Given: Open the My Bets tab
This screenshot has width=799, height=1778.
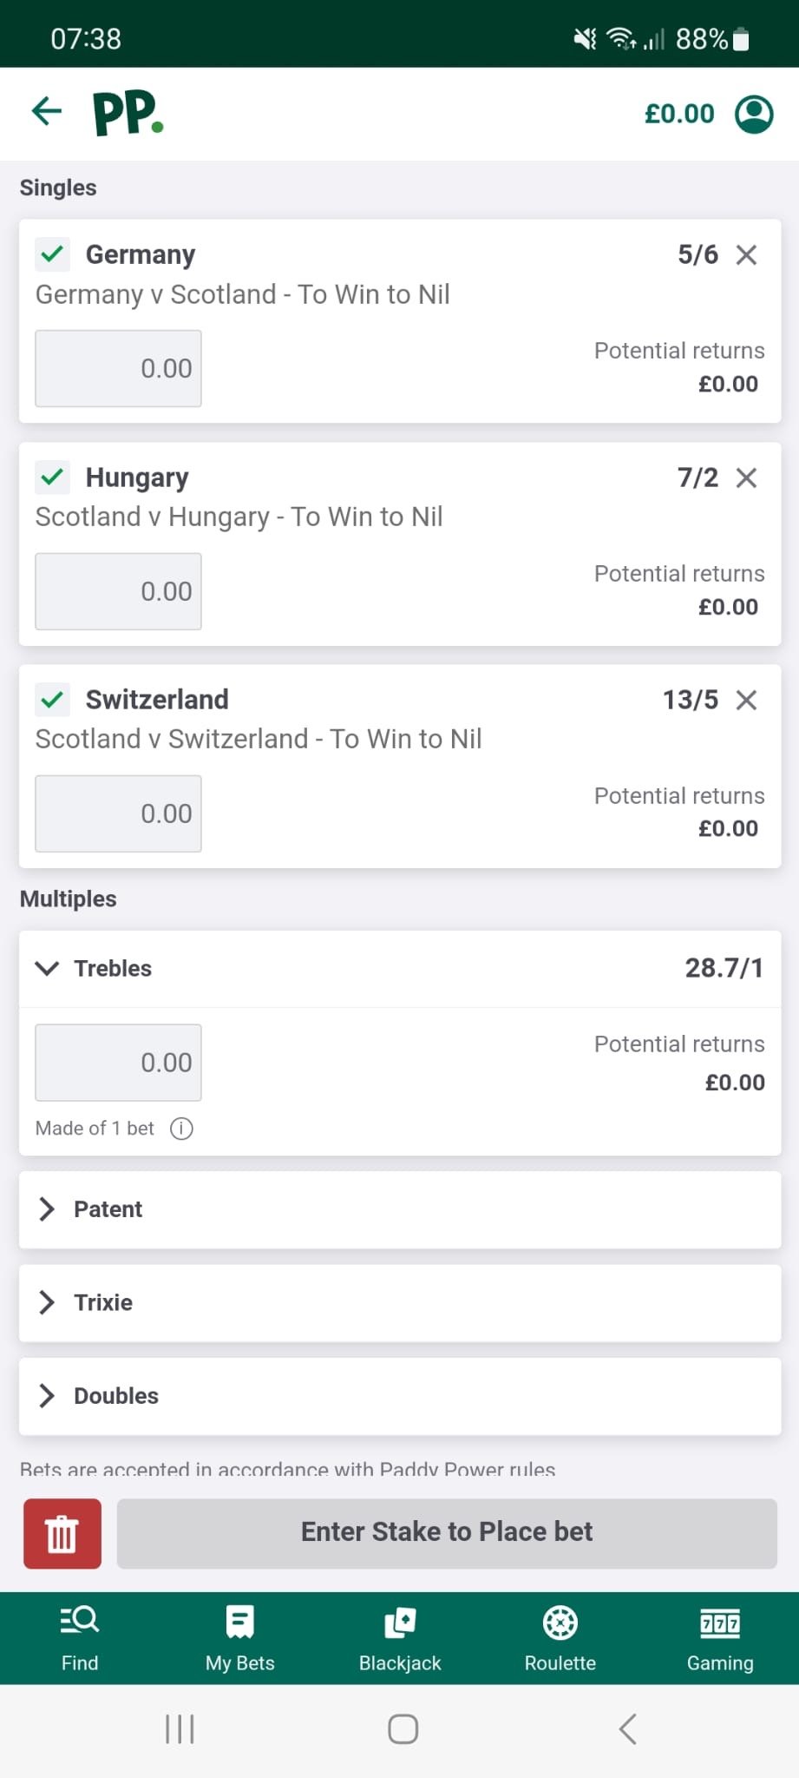Looking at the screenshot, I should [239, 1638].
